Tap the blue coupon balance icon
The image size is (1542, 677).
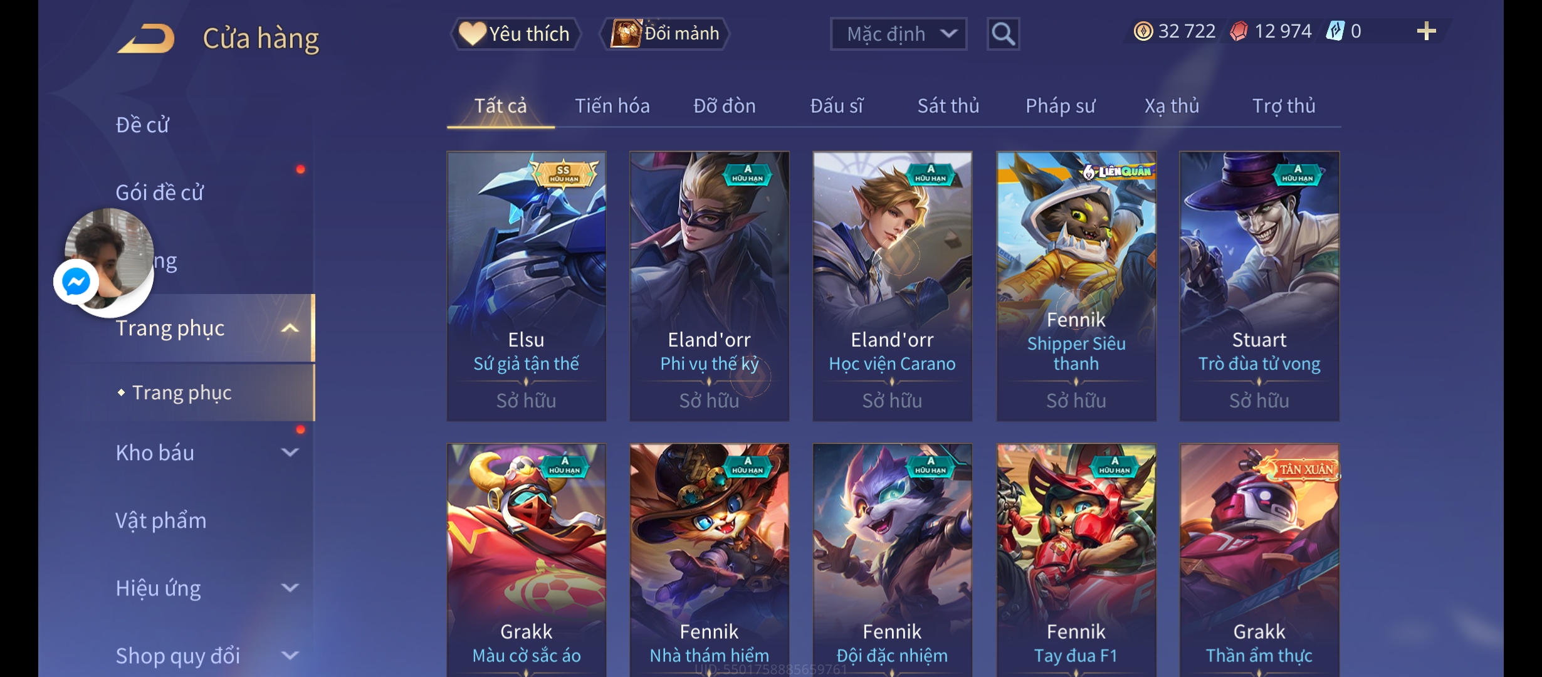[1335, 31]
